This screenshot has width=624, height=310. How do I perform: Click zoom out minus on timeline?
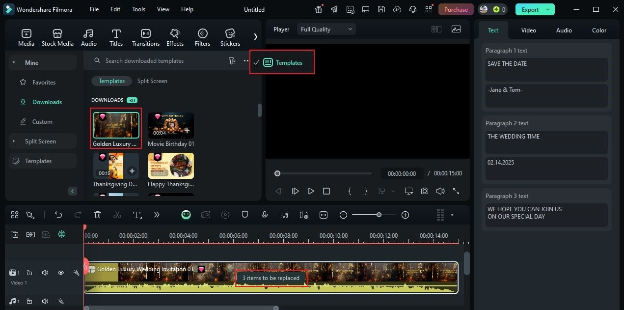click(x=343, y=215)
